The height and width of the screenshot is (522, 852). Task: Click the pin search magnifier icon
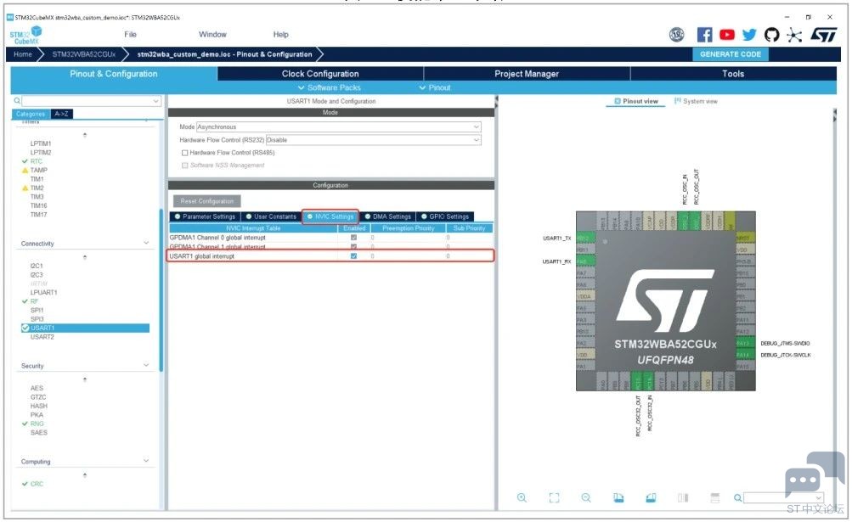point(737,497)
